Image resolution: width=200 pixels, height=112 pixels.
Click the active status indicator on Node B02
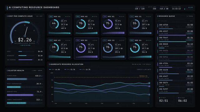[x=95, y=40]
